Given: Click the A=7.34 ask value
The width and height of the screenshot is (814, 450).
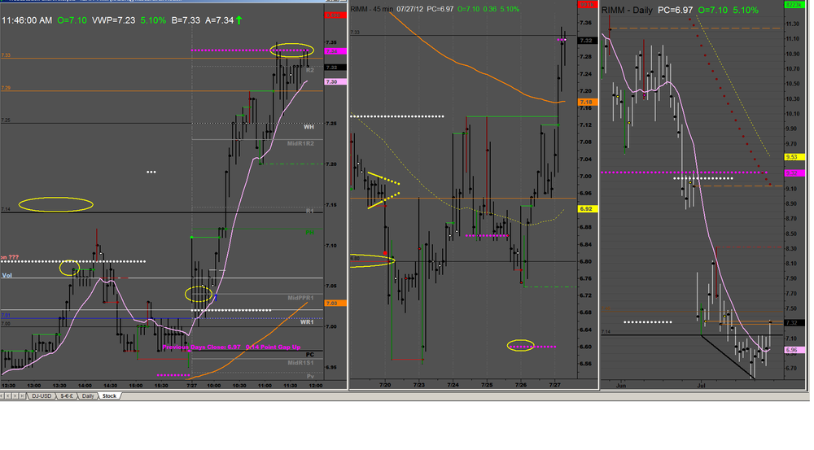Looking at the screenshot, I should tap(220, 20).
